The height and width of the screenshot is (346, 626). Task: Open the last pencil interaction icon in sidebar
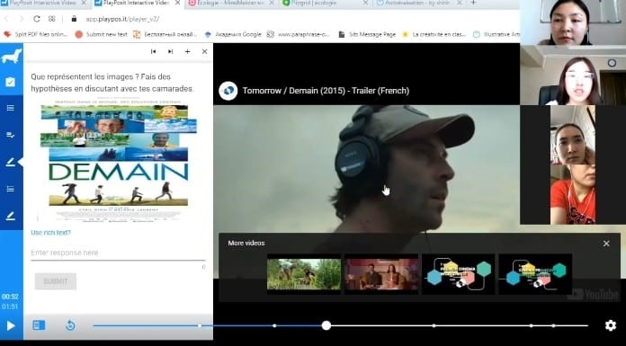11,216
